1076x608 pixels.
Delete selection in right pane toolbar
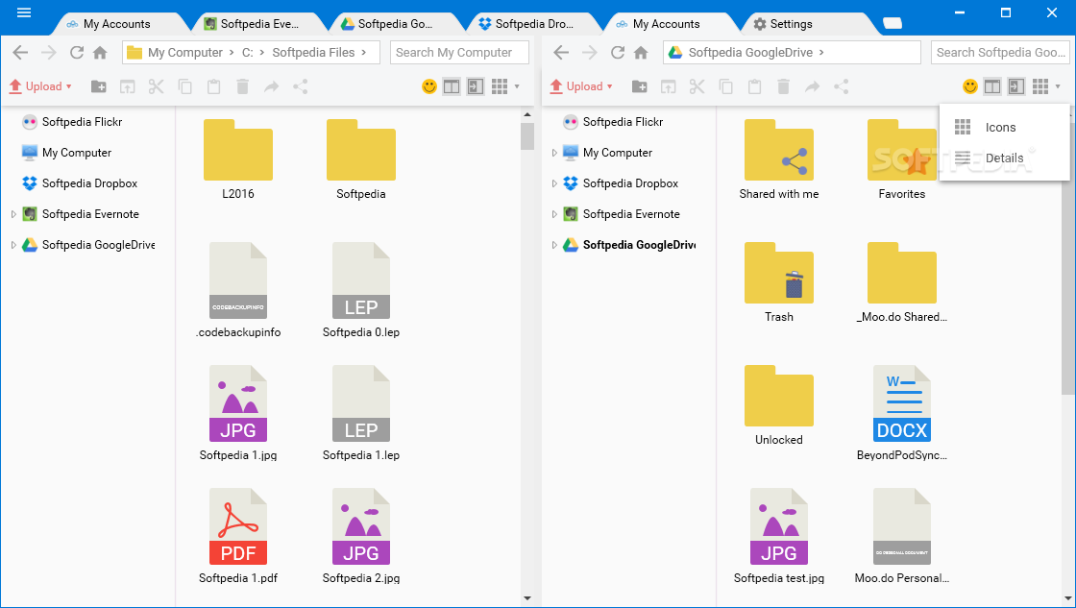click(783, 86)
